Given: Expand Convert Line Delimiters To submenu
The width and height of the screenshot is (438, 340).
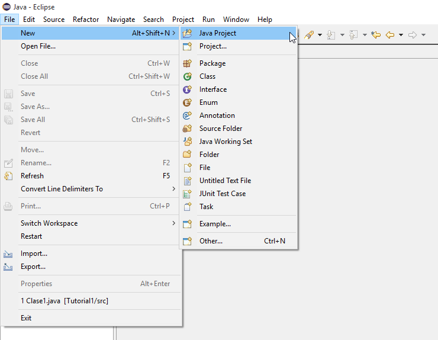Looking at the screenshot, I should pos(174,189).
